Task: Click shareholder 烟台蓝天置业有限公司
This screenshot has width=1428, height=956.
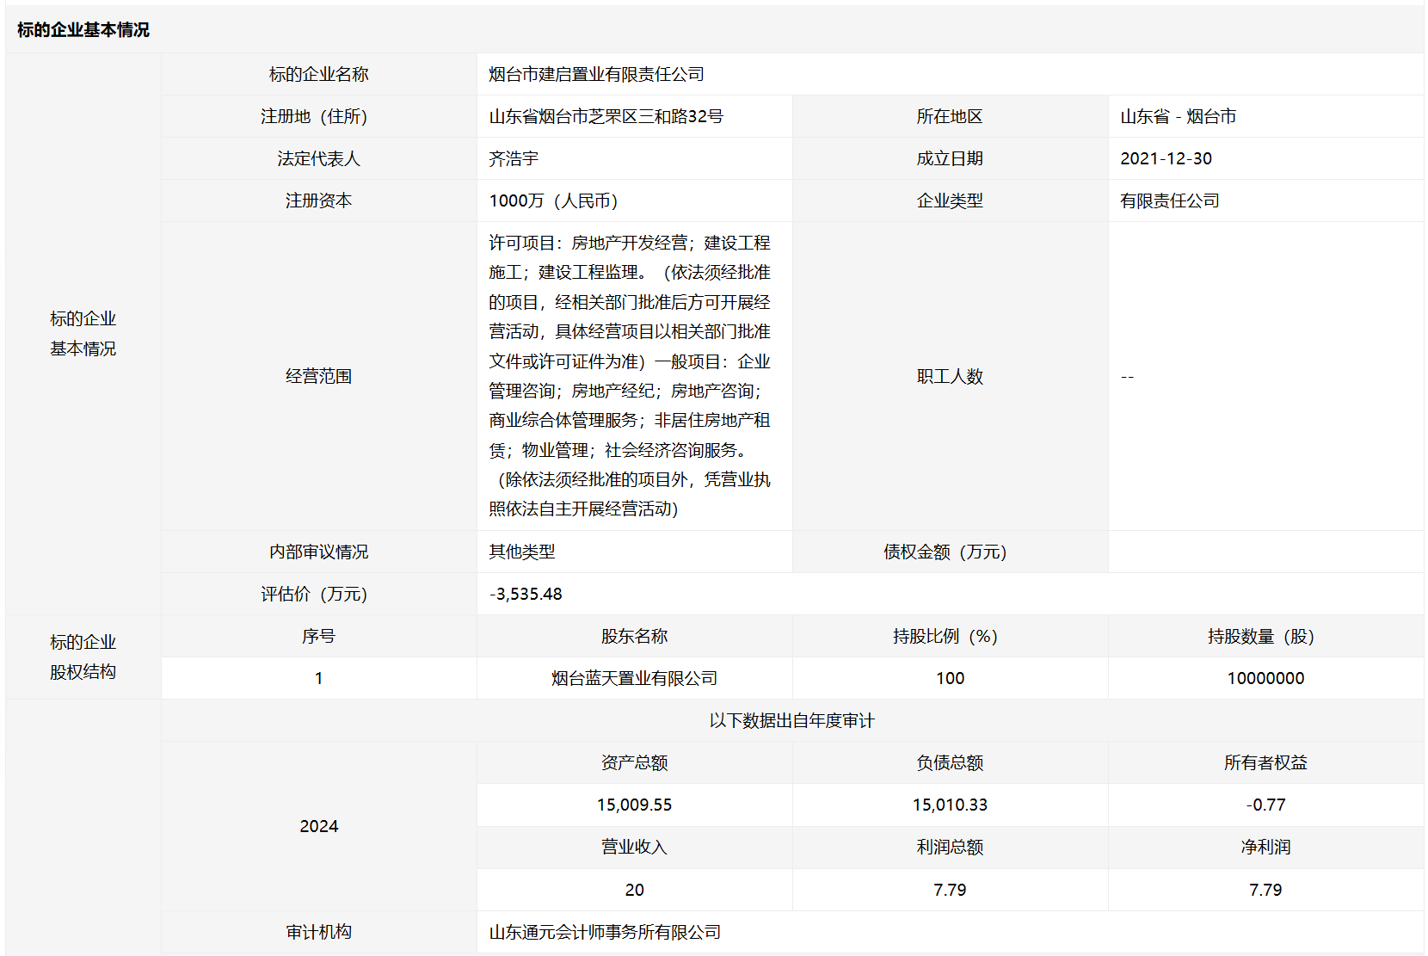Action: [x=634, y=679]
